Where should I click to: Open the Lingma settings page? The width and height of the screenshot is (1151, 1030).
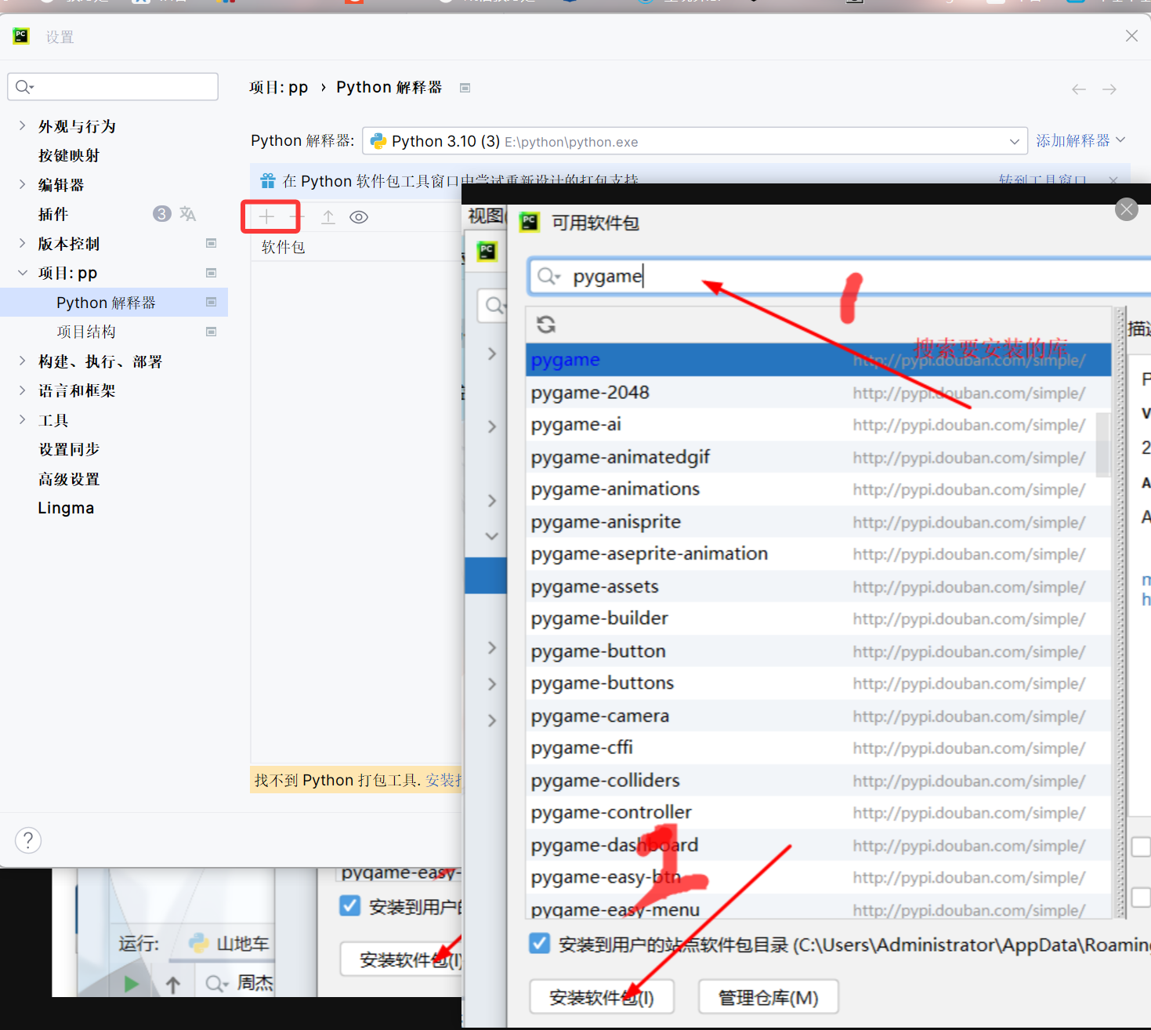66,508
